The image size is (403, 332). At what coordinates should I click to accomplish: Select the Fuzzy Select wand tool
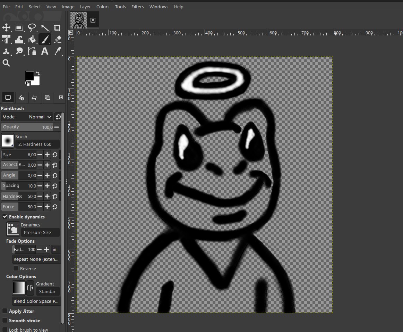click(x=45, y=27)
